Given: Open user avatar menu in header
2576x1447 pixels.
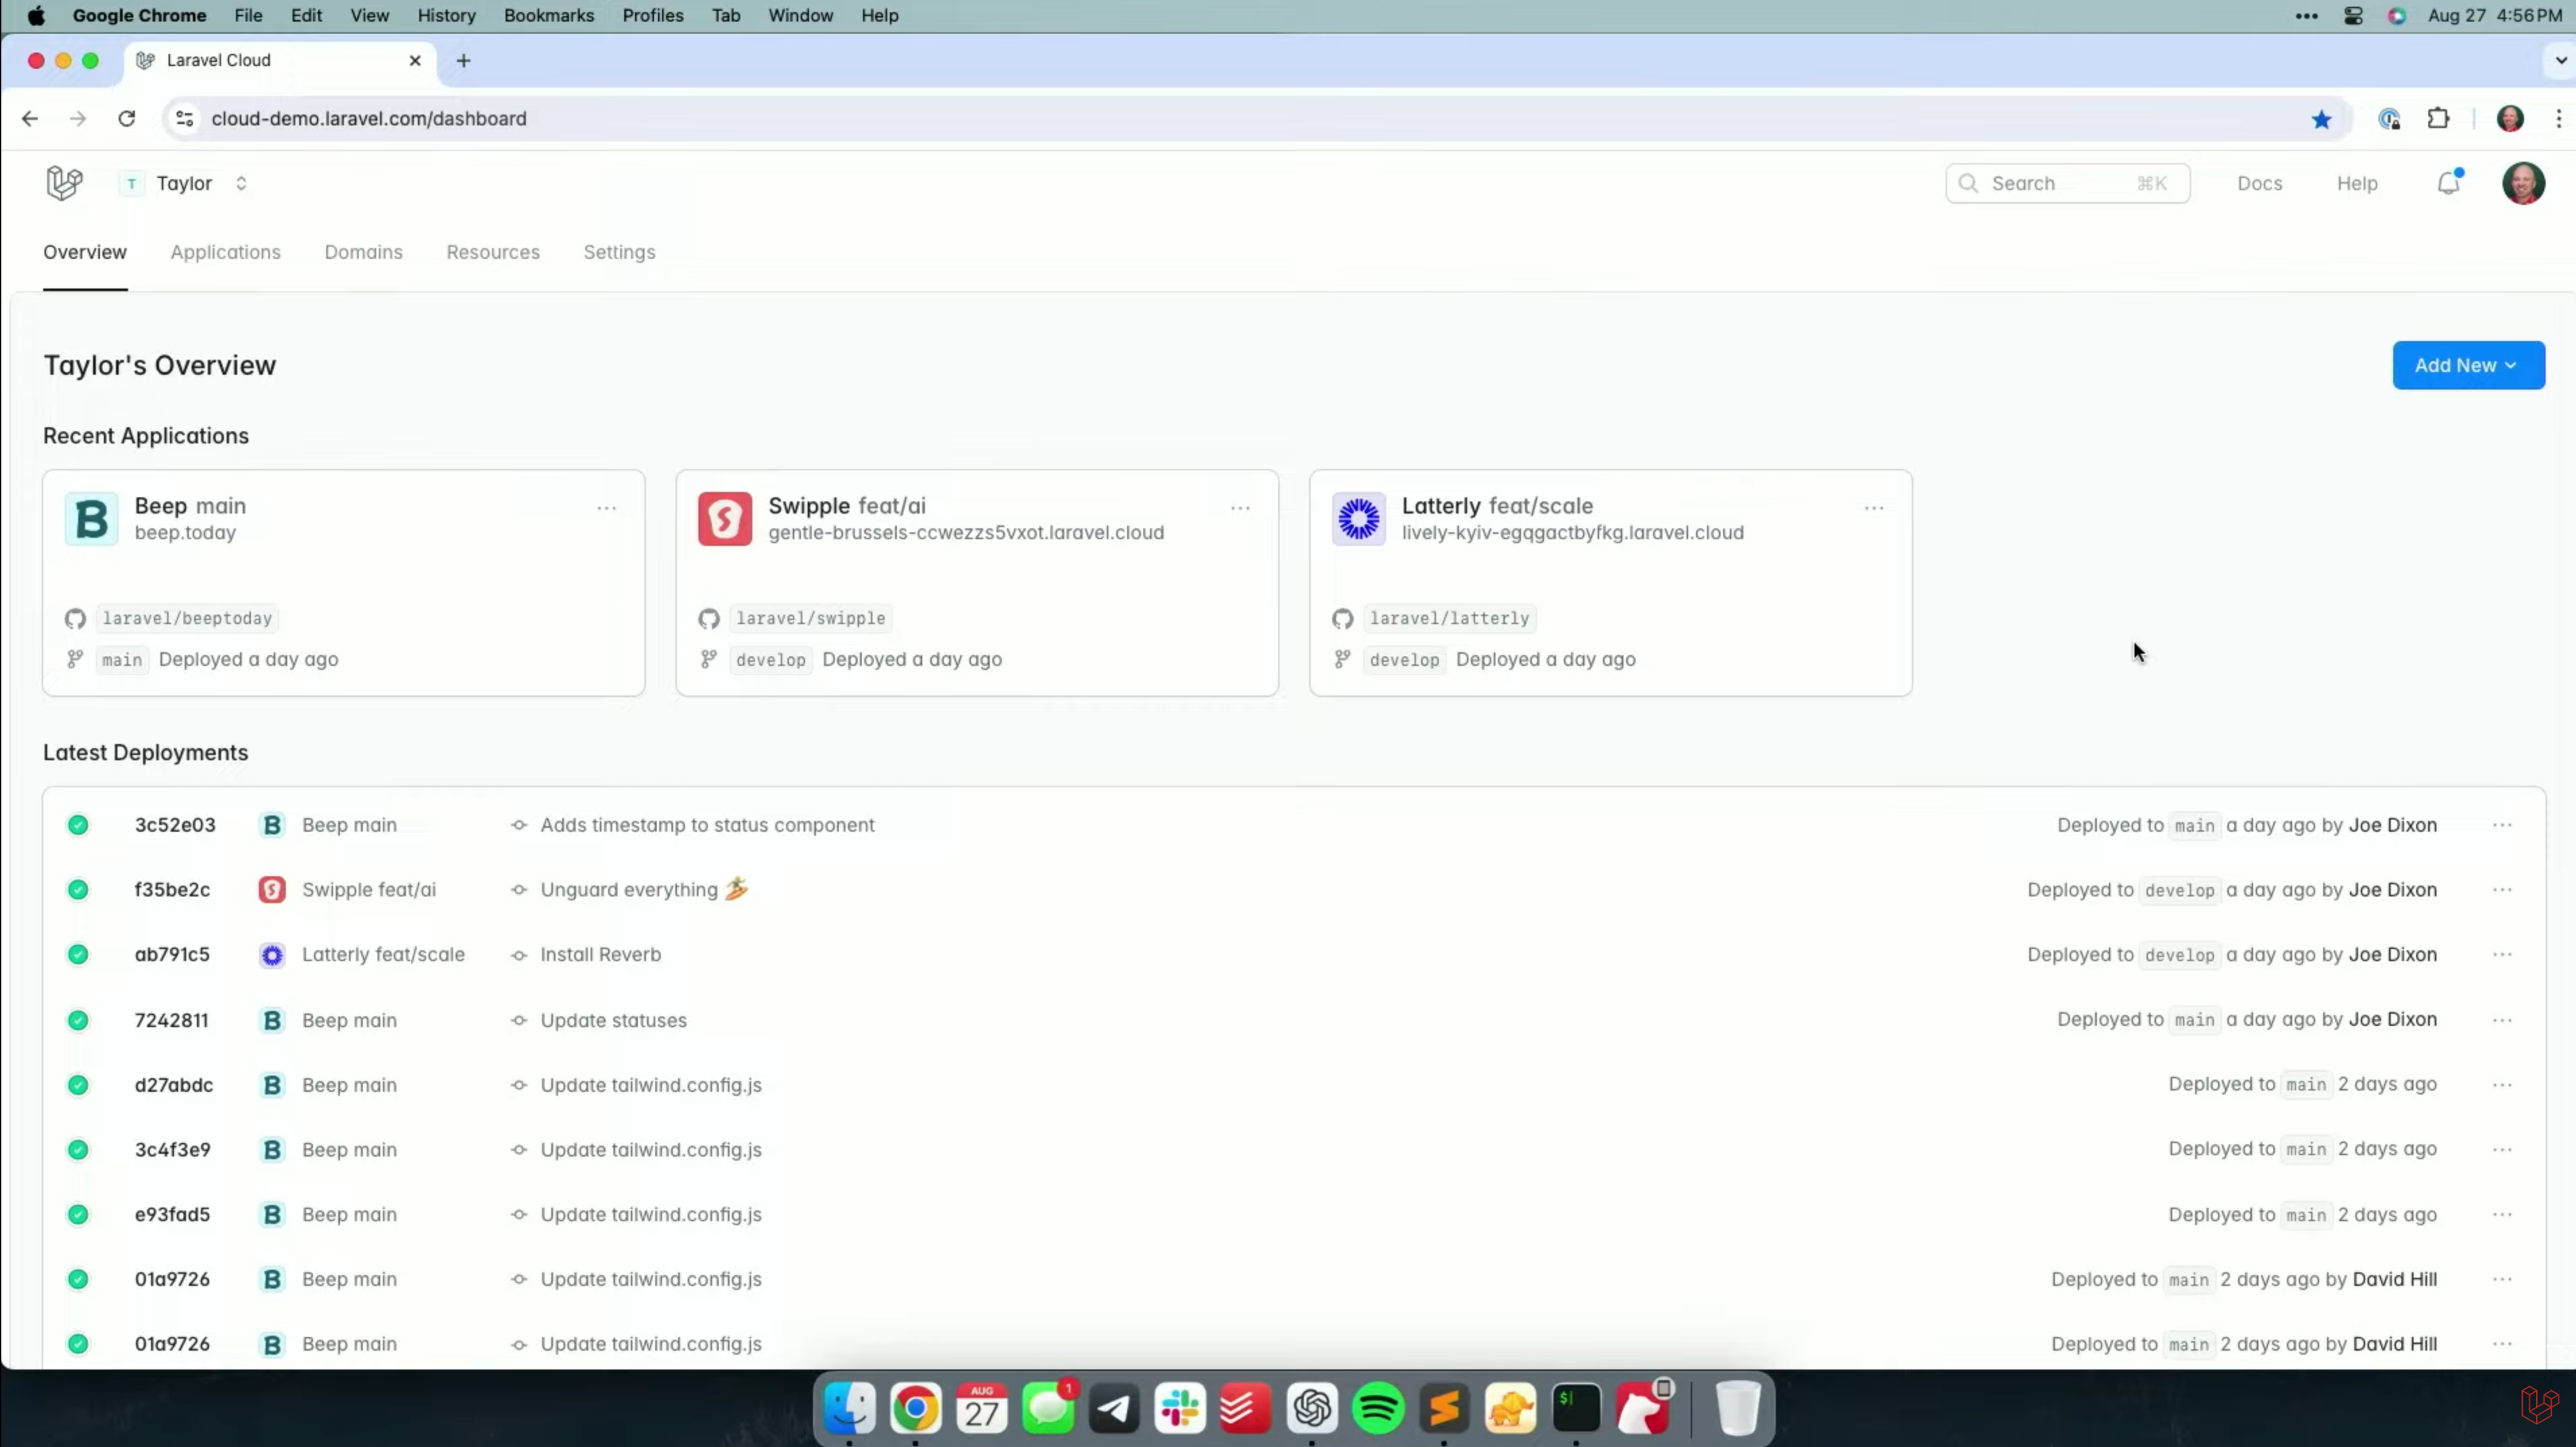Looking at the screenshot, I should click(x=2522, y=183).
